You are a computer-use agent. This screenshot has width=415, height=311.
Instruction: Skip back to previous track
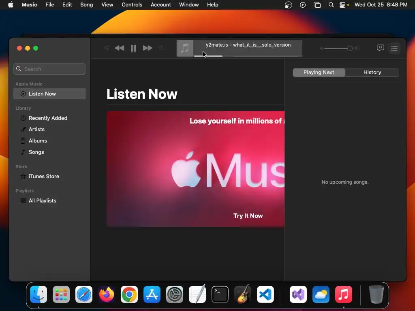pyautogui.click(x=120, y=48)
